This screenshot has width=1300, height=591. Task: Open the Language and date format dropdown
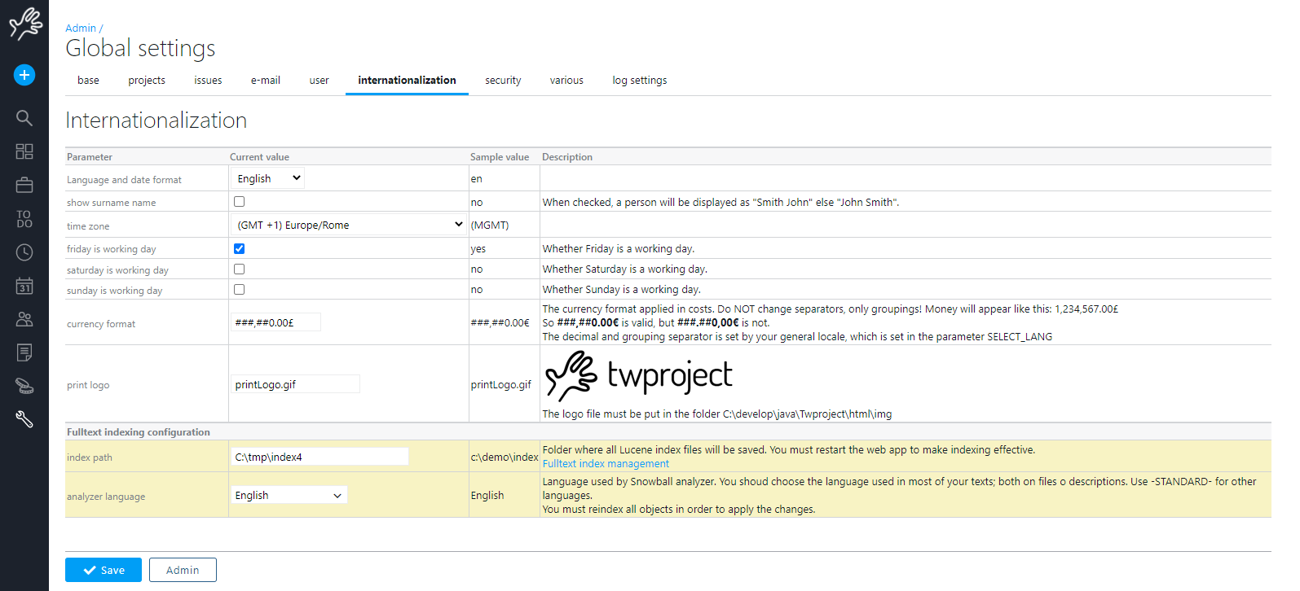pyautogui.click(x=268, y=178)
